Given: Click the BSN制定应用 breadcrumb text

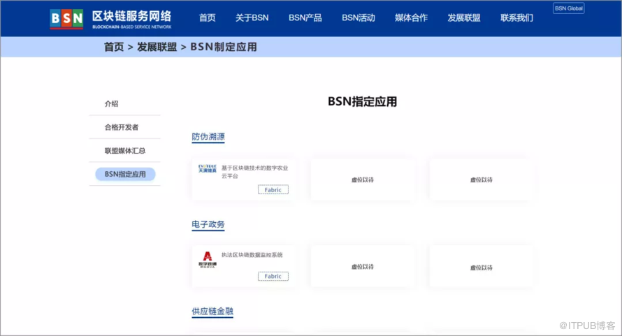Looking at the screenshot, I should 224,47.
